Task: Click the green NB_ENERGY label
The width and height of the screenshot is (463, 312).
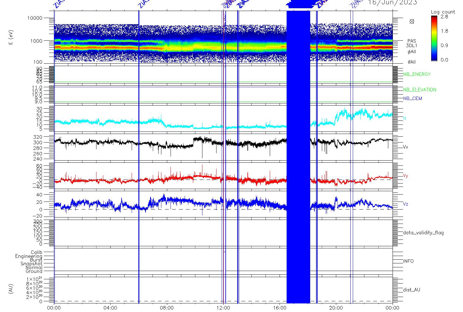Action: click(417, 74)
